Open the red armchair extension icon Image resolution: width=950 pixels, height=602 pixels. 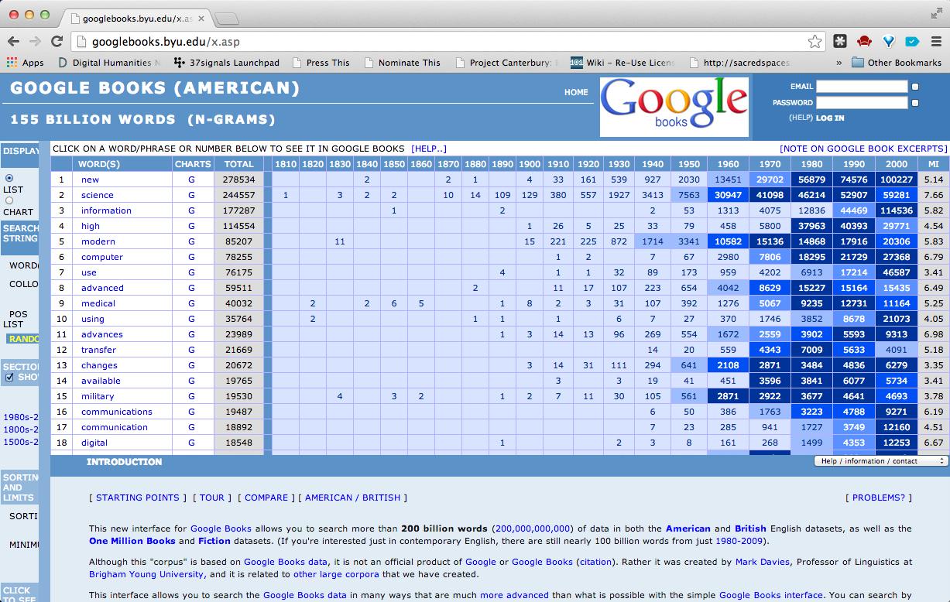click(x=864, y=42)
